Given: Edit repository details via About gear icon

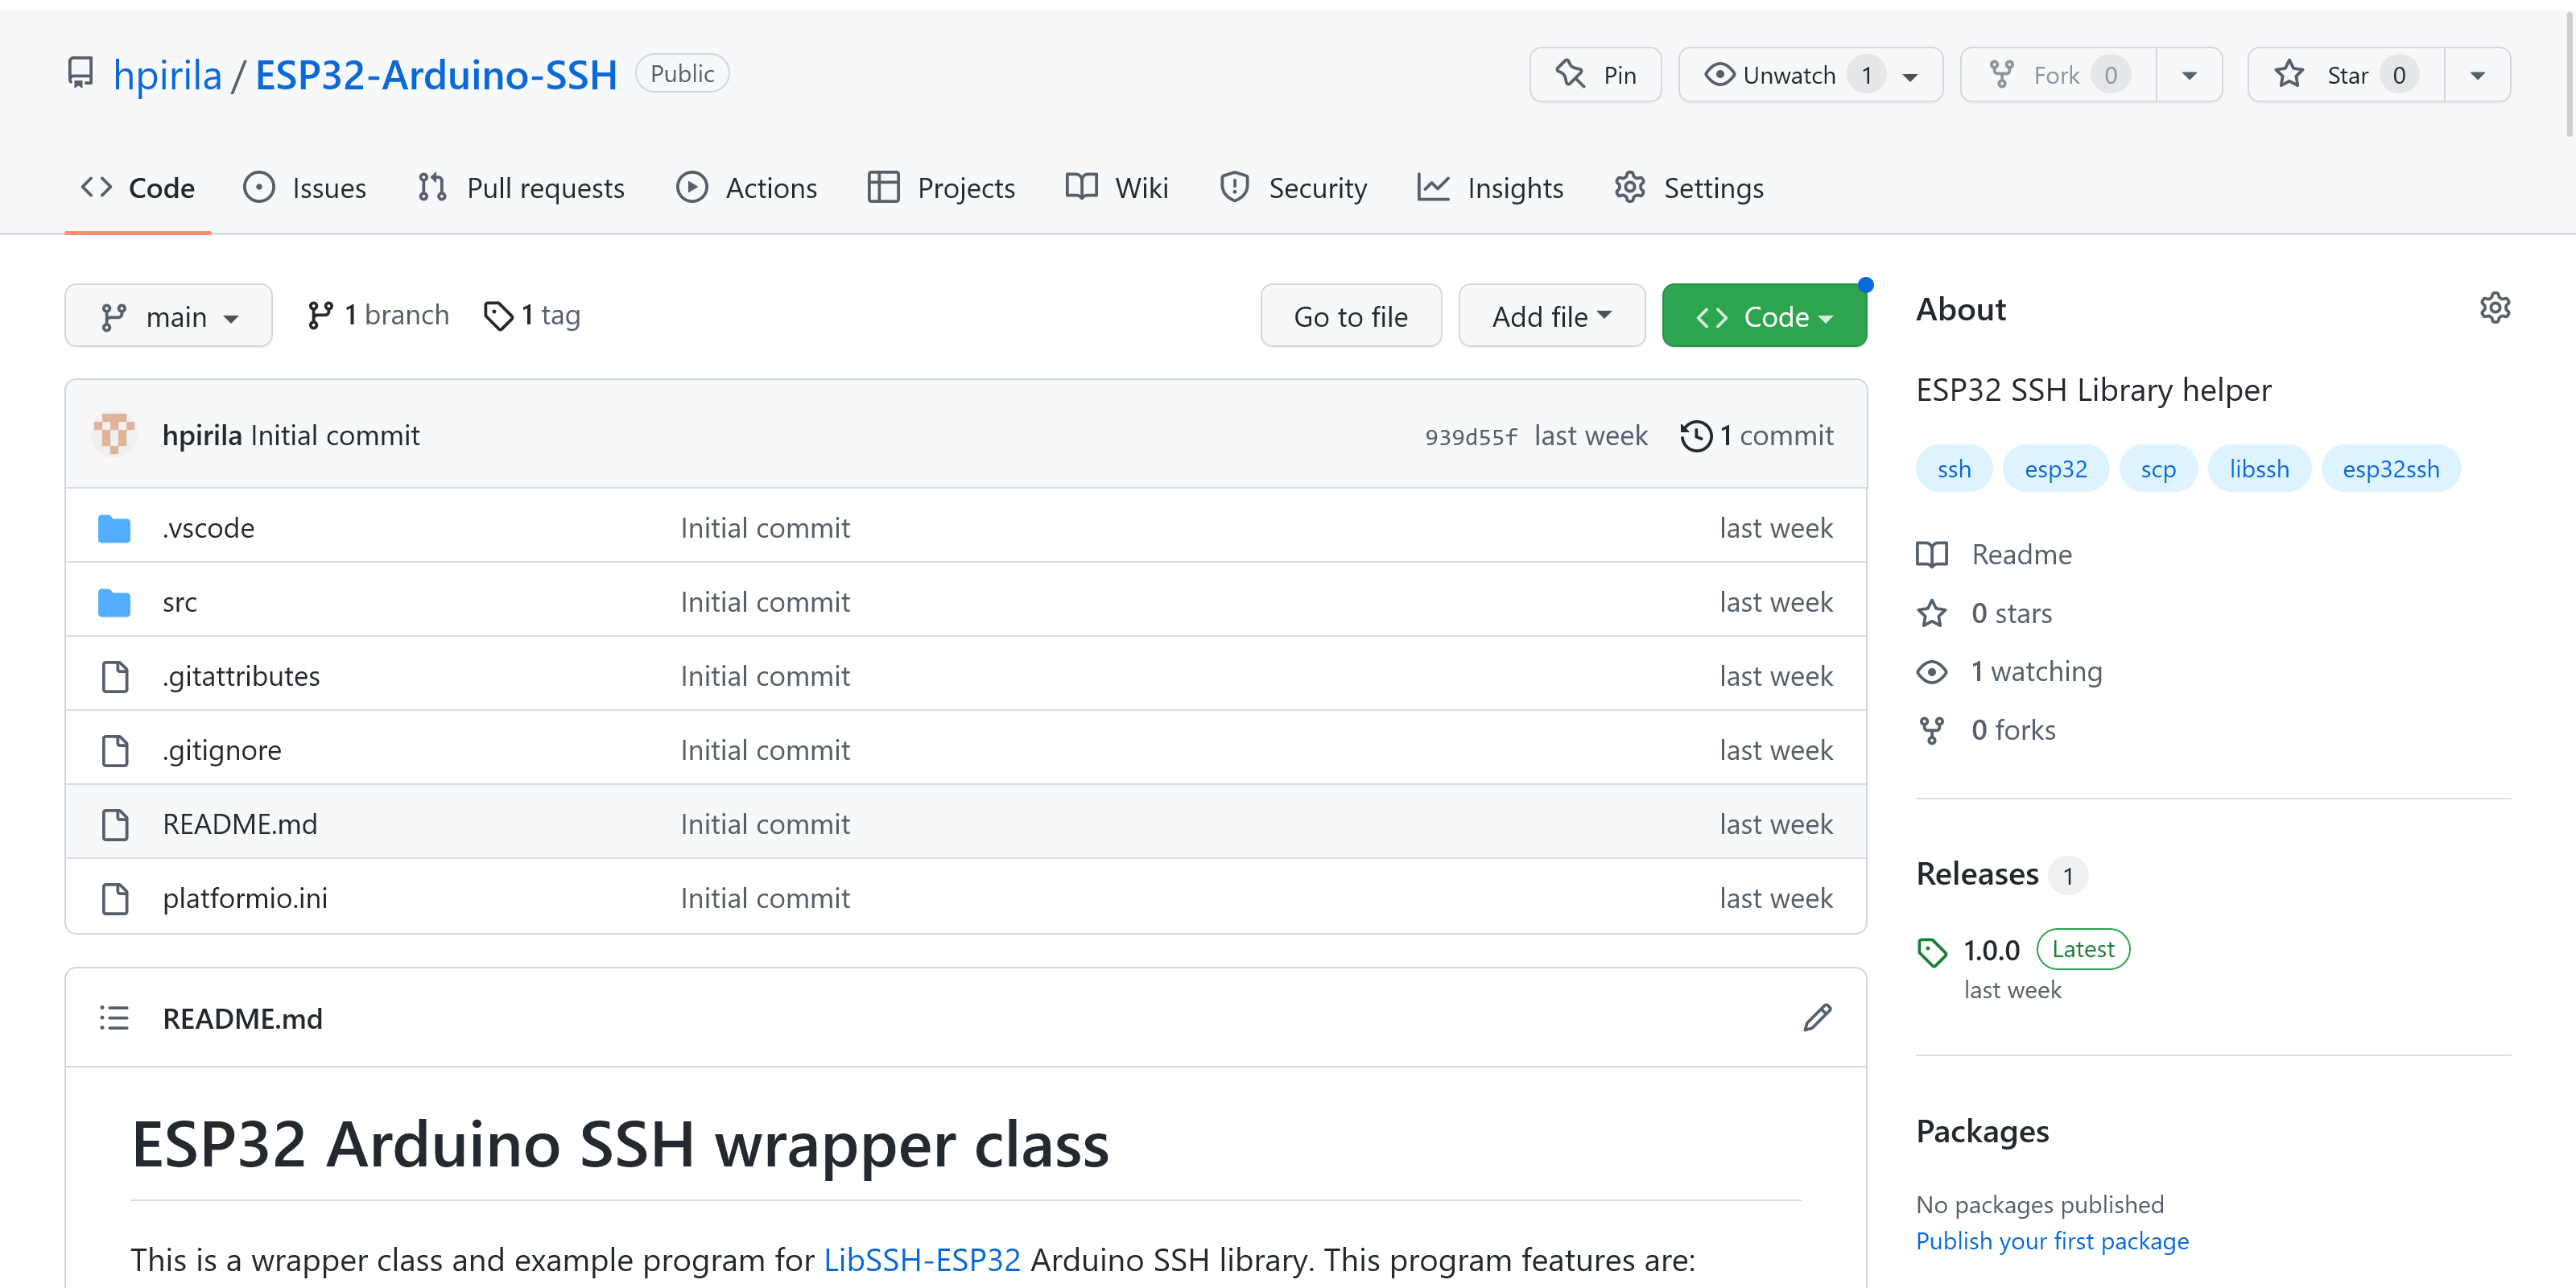Looking at the screenshot, I should pos(2495,308).
